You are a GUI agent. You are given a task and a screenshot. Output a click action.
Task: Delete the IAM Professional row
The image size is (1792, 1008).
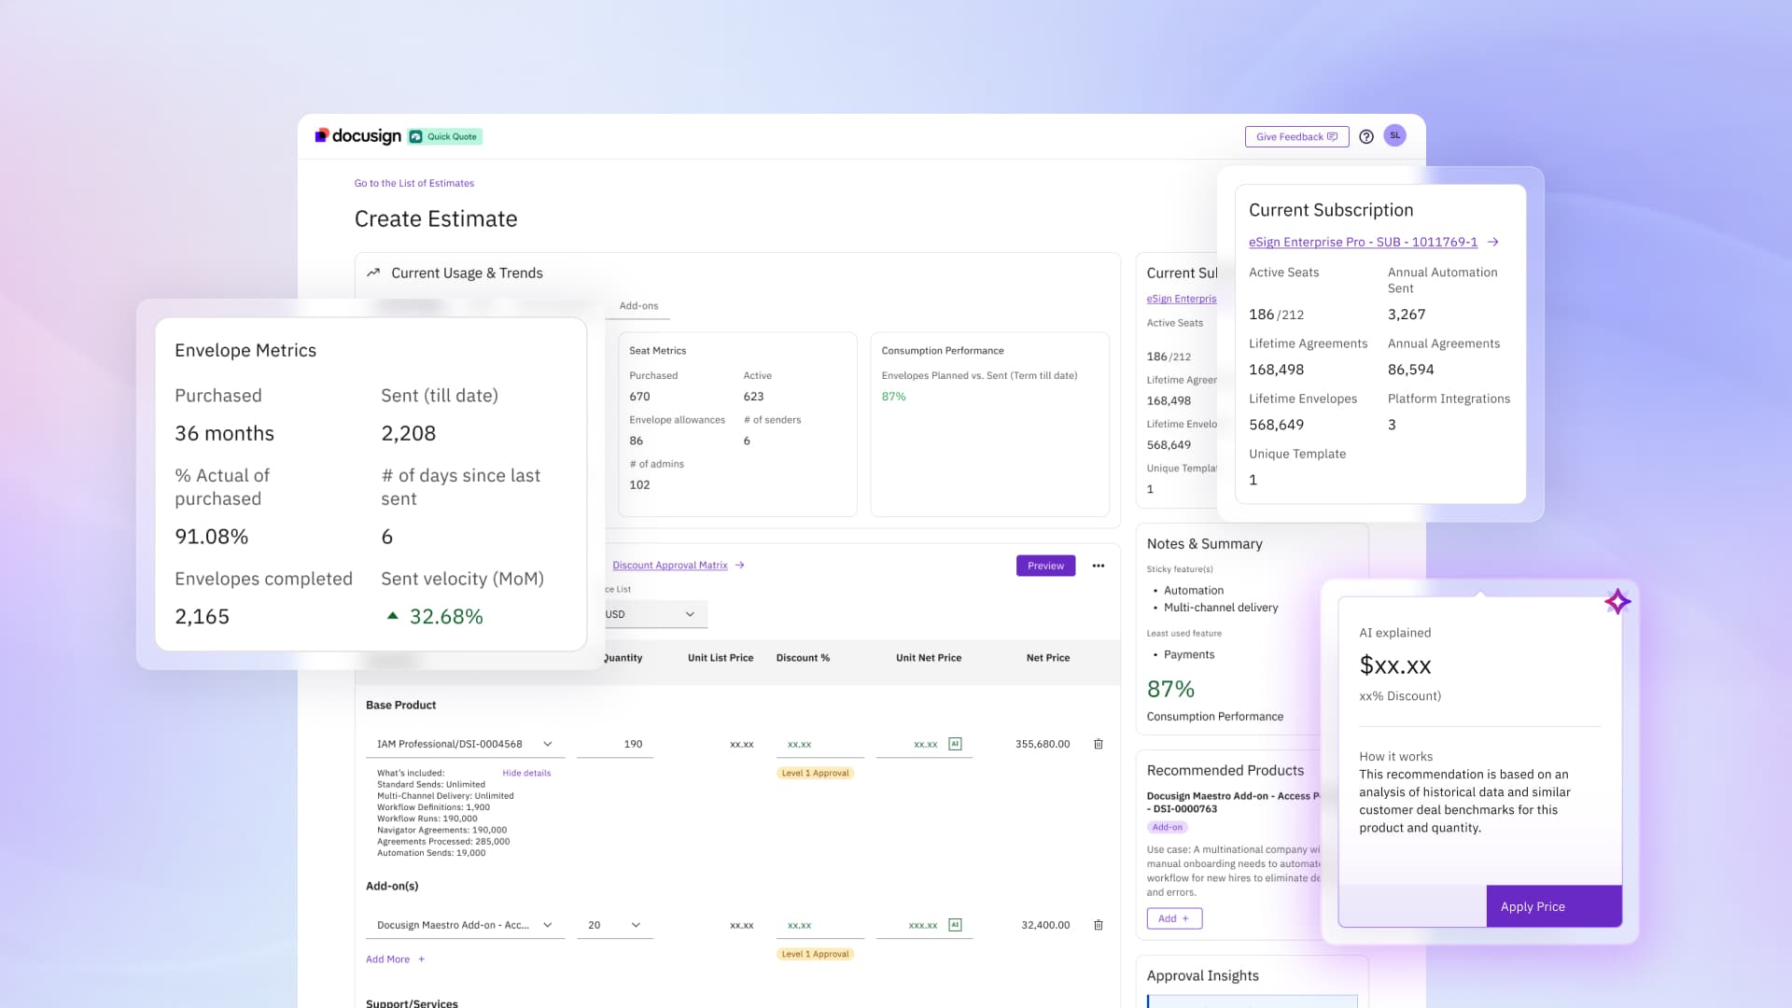[x=1099, y=744]
